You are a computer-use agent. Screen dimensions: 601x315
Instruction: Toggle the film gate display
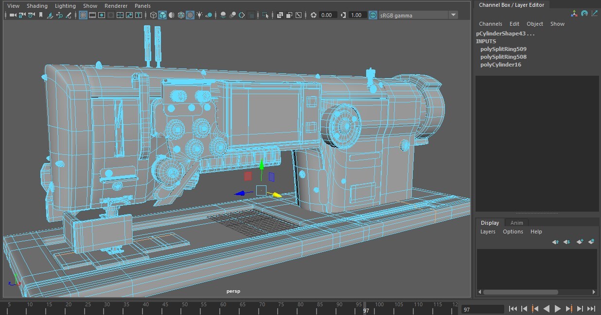[x=92, y=15]
